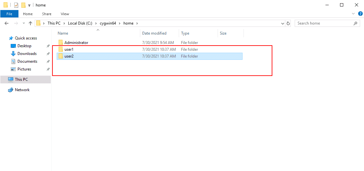Click the user1 folder icon
Screen dimensions: 364x171
click(x=61, y=49)
